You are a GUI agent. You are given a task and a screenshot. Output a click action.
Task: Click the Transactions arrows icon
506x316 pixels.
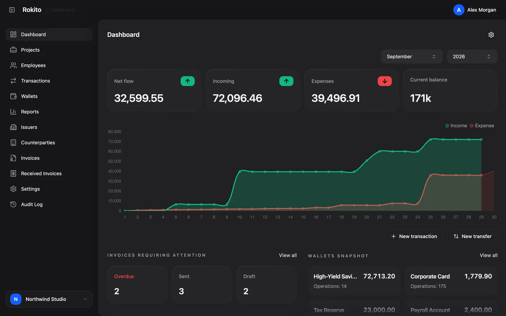[13, 81]
